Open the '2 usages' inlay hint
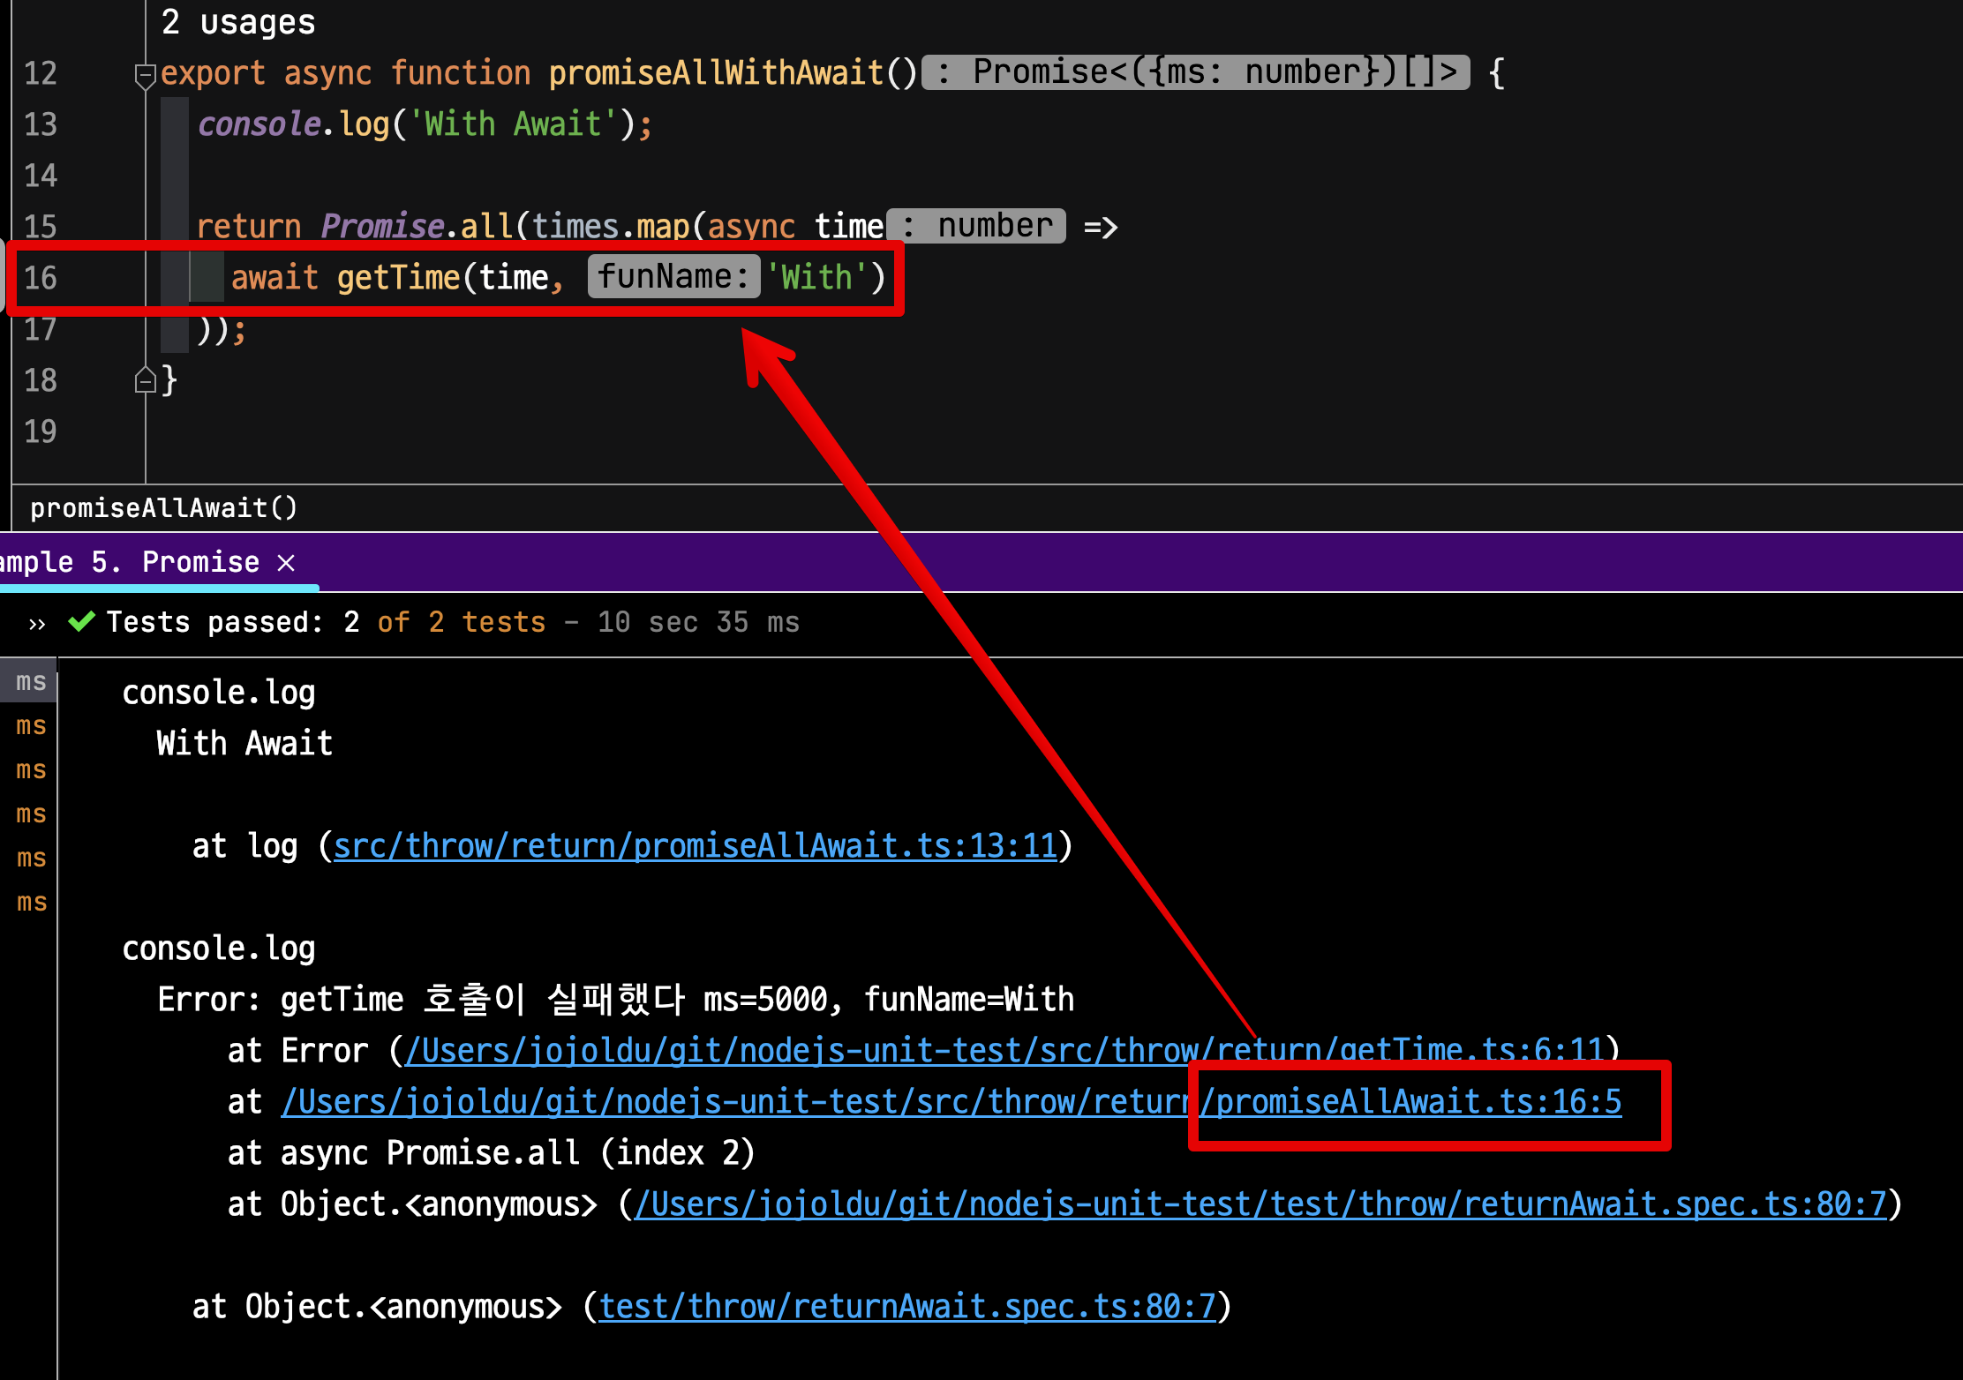This screenshot has width=1963, height=1380. [x=238, y=22]
